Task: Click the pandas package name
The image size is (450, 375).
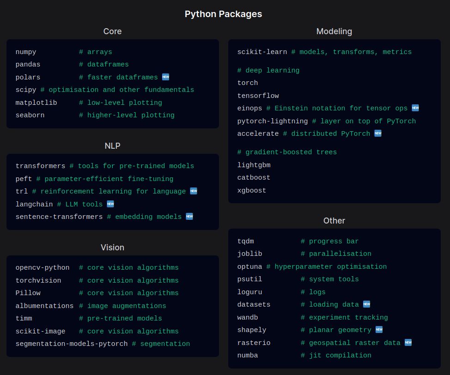Action: tap(28, 65)
